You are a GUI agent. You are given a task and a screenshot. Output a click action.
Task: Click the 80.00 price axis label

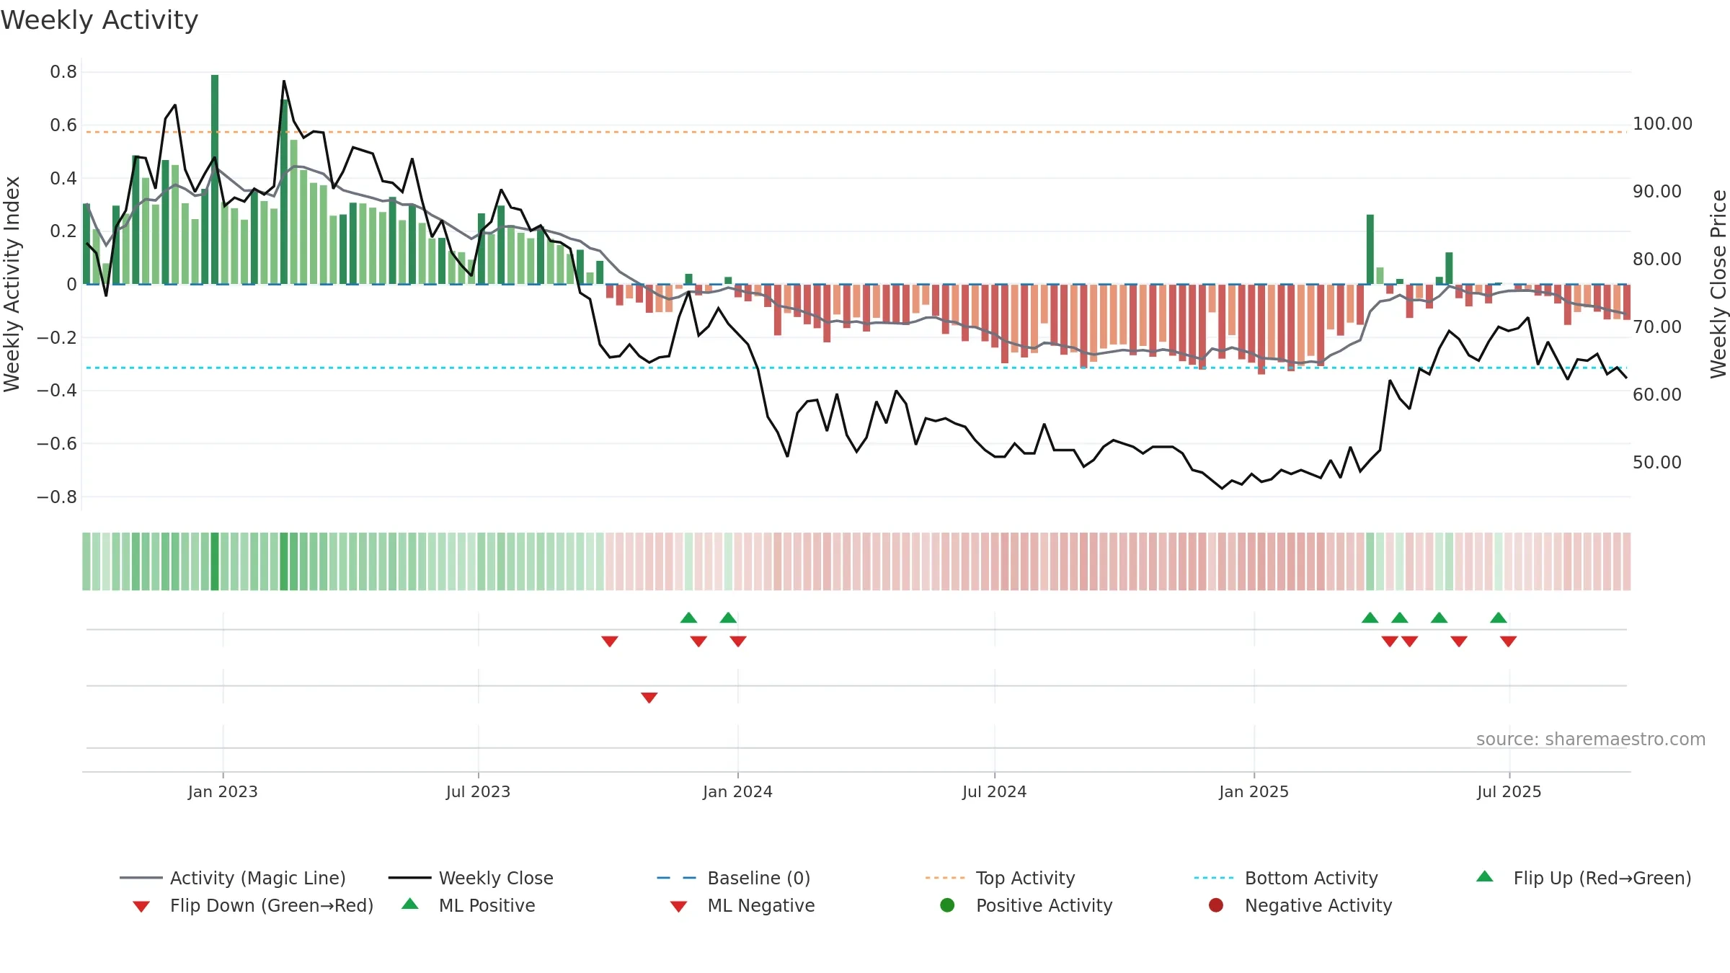pos(1656,259)
